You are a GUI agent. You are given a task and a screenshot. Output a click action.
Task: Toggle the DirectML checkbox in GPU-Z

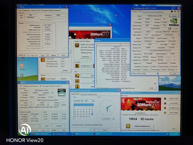(171, 66)
